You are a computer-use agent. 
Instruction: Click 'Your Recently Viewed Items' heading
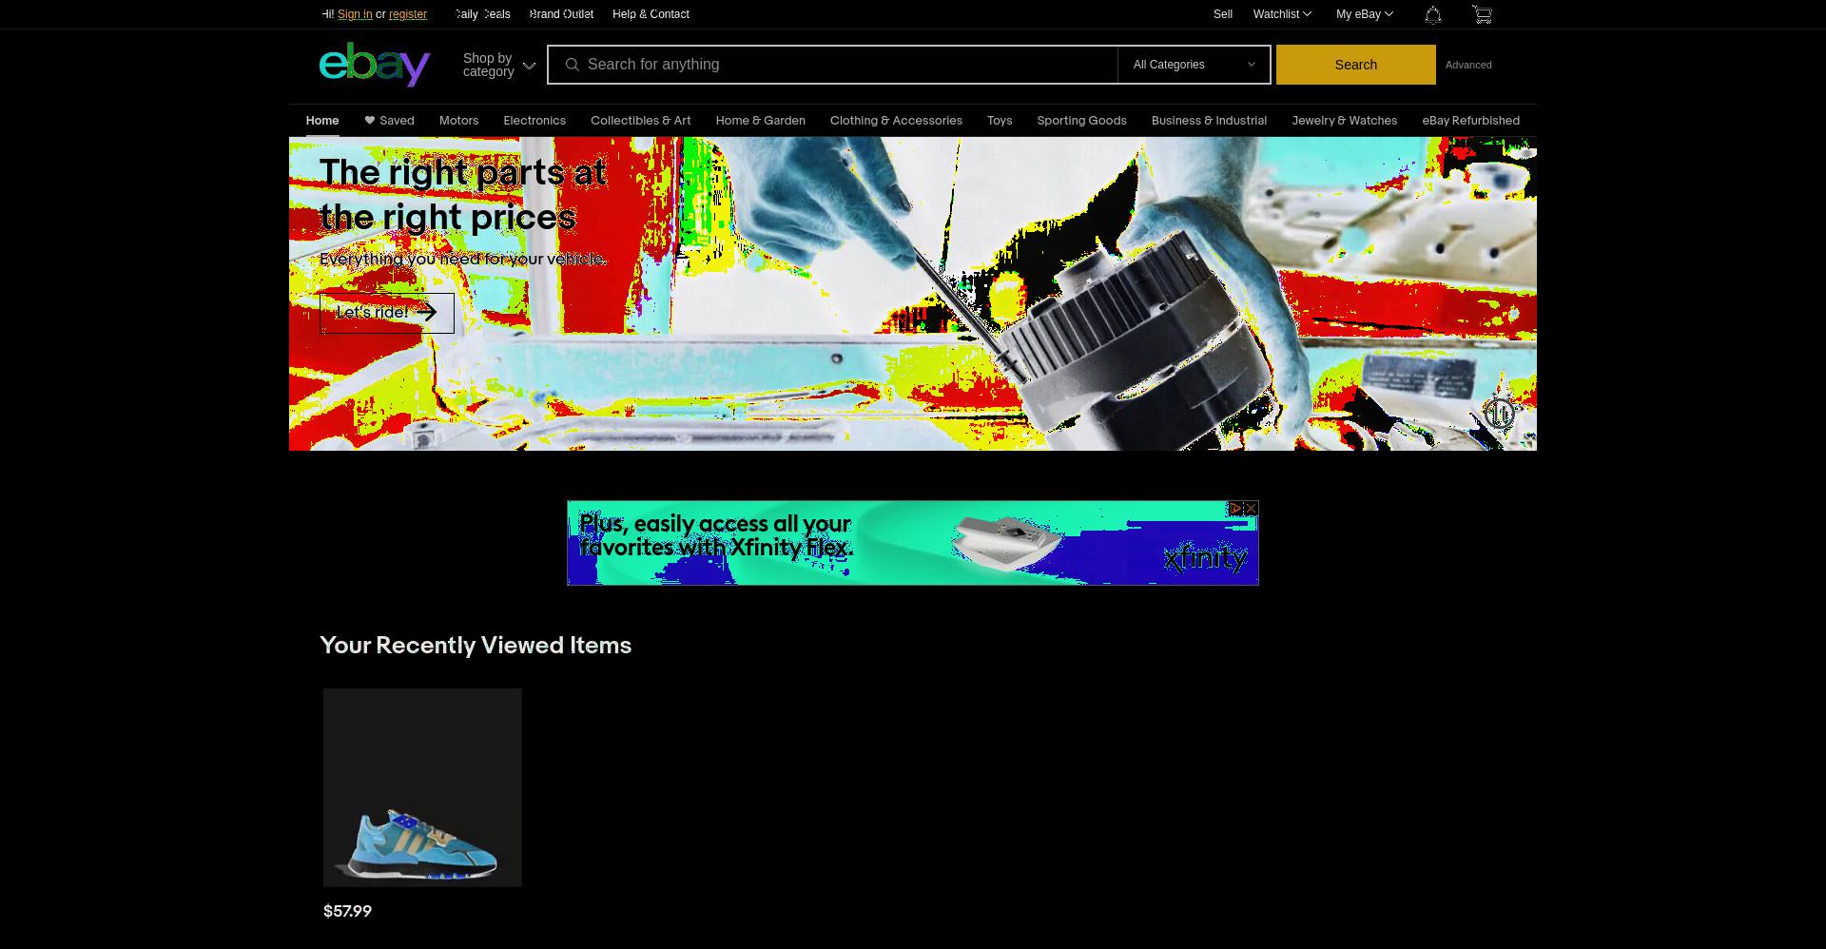[476, 645]
